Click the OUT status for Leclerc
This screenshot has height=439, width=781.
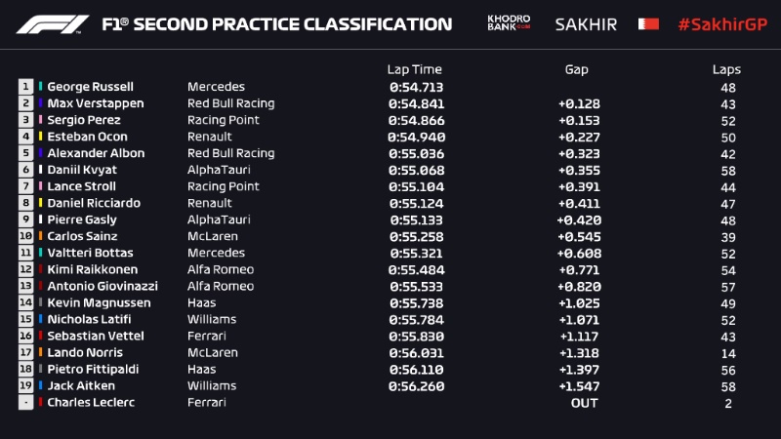[x=584, y=402]
